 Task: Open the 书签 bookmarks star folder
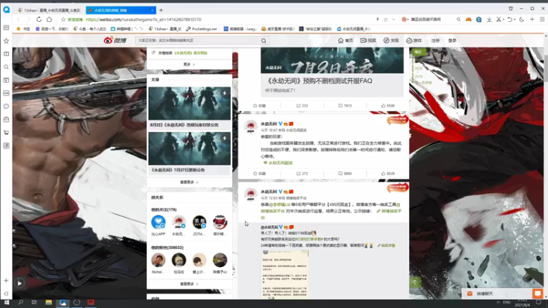pyautogui.click(x=23, y=29)
